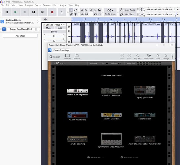Open the Presets & settings menu
Image resolution: width=180 pixels, height=165 pixels.
(x=61, y=50)
